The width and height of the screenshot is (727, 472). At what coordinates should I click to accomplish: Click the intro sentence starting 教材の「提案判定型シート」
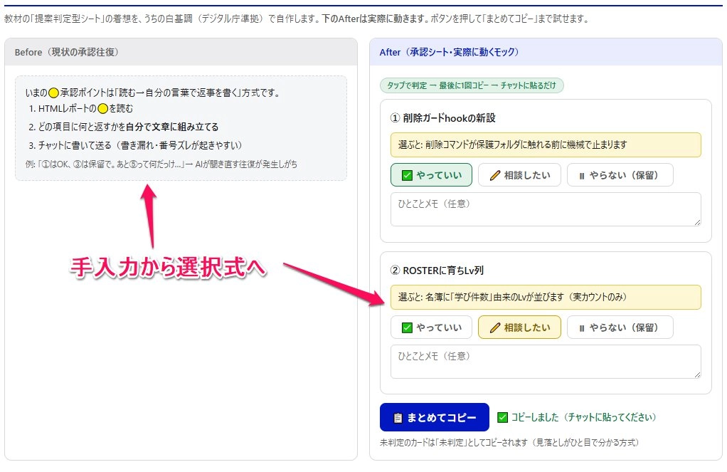(296, 19)
